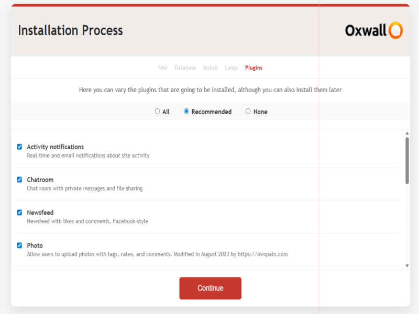This screenshot has width=419, height=314.
Task: Switch to the Install step
Action: pos(211,68)
